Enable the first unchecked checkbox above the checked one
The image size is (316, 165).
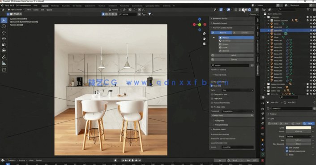click(212, 82)
